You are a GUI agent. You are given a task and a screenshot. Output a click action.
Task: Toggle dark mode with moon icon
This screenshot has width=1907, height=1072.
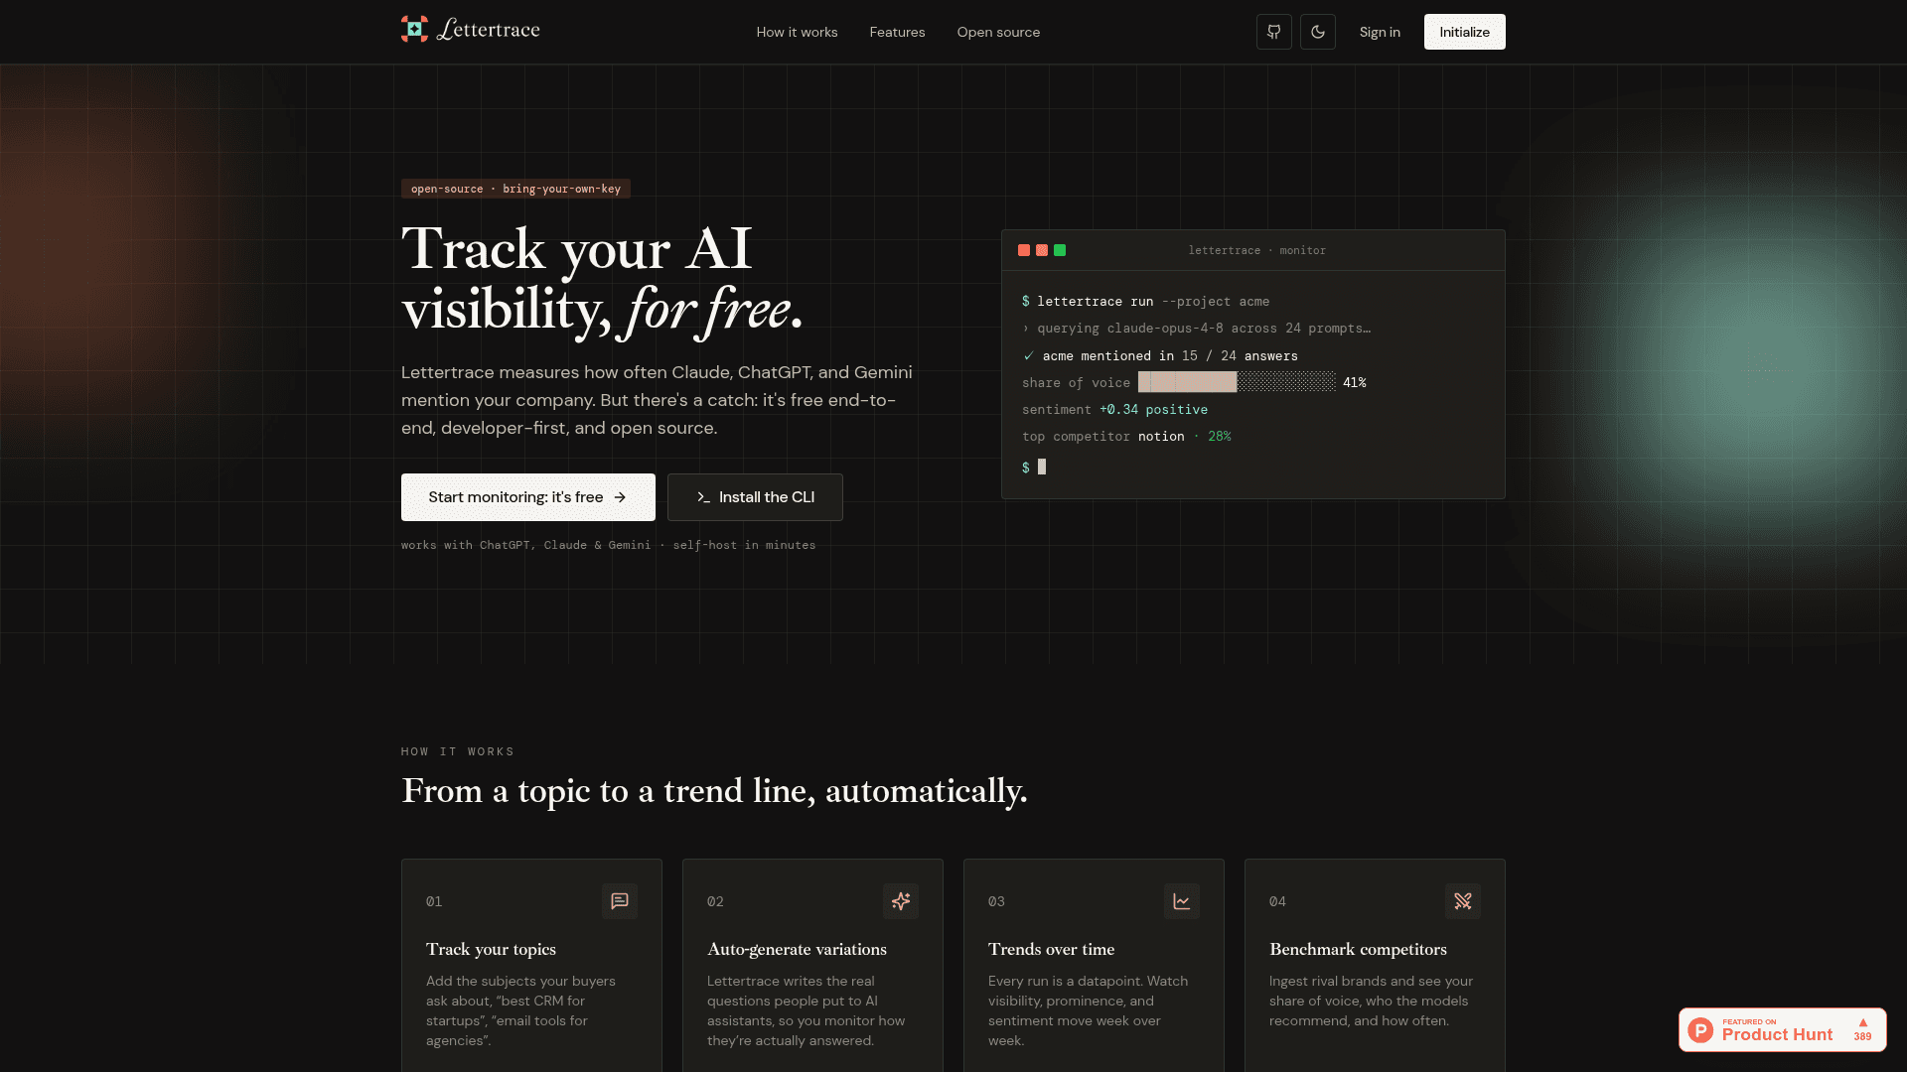[x=1318, y=32]
